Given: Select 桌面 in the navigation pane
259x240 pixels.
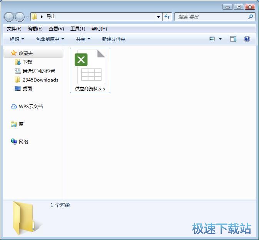Looking at the screenshot, I should point(27,88).
